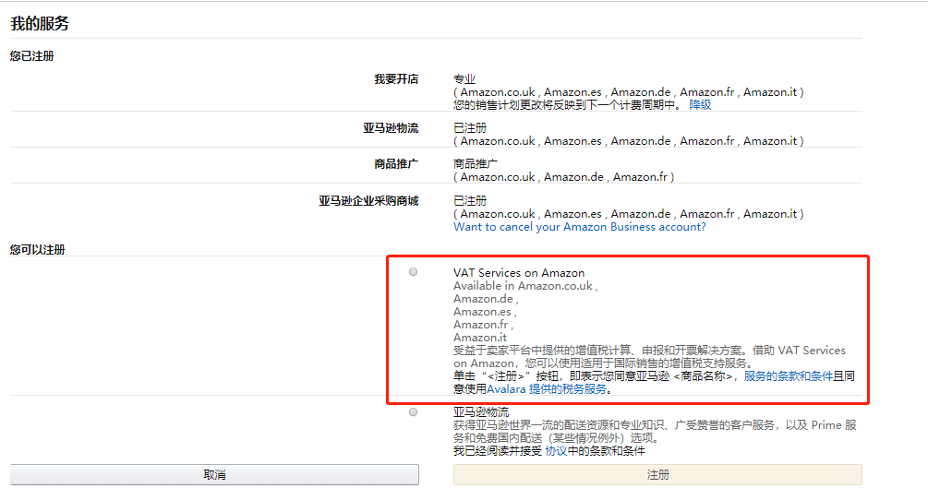
Task: Click the 您可以注册 section heading
Action: 37,249
